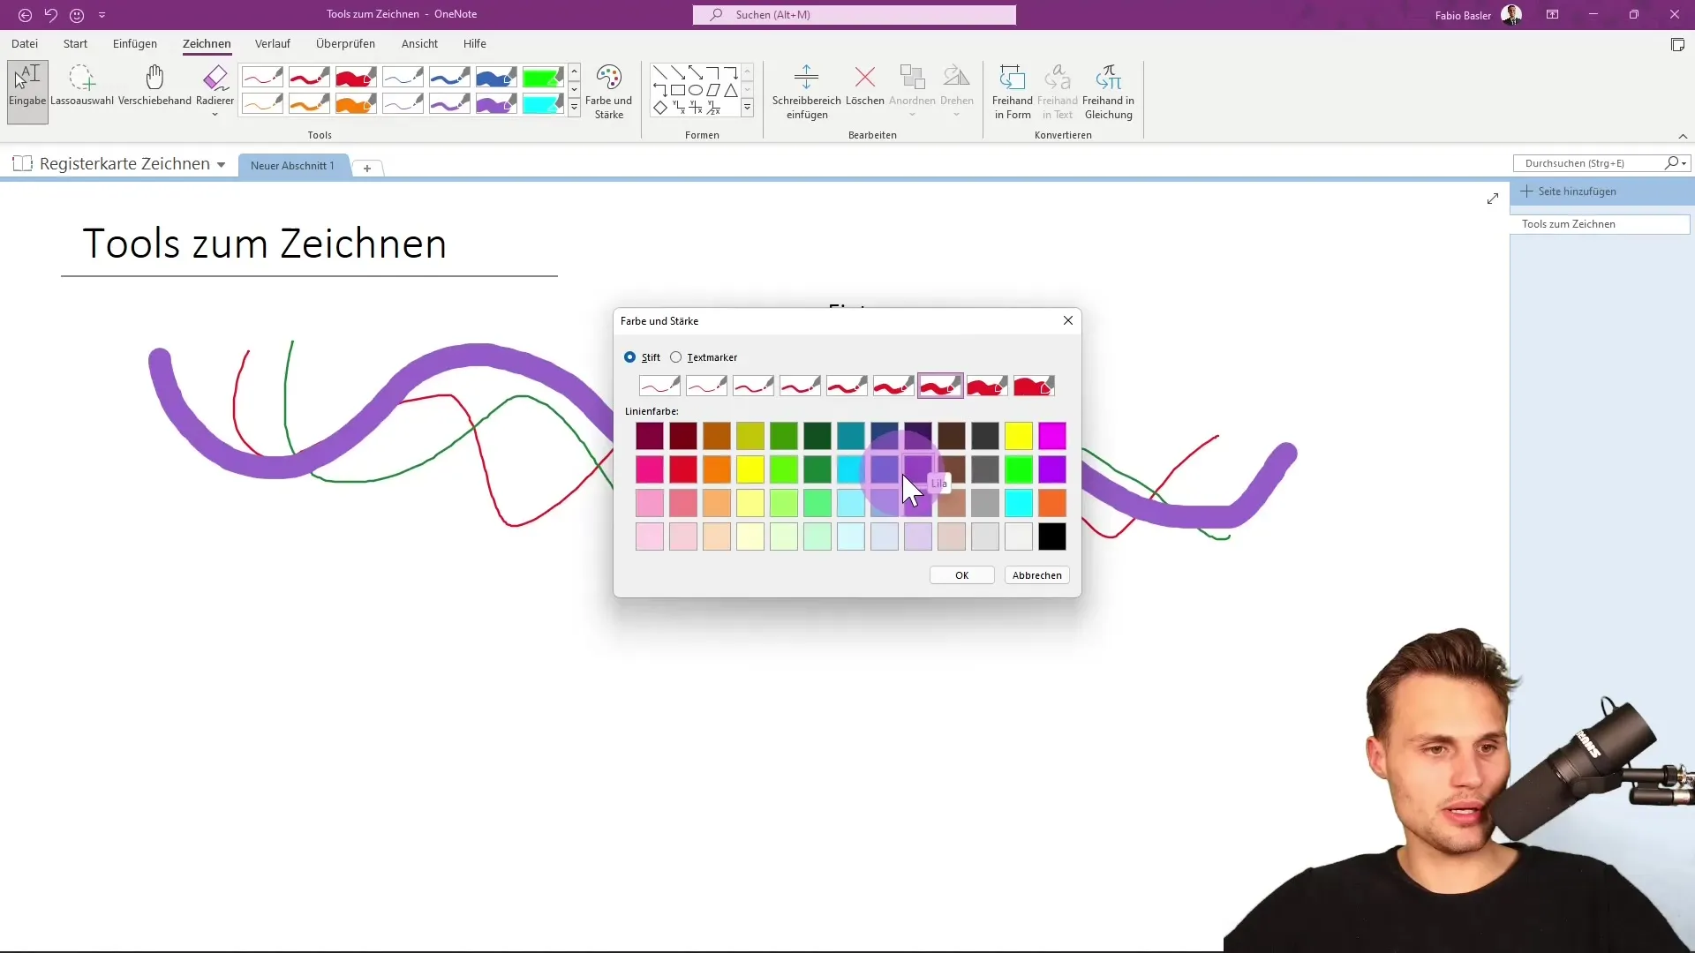The width and height of the screenshot is (1695, 953).
Task: Switch to the Ansicht tab
Action: coord(419,43)
